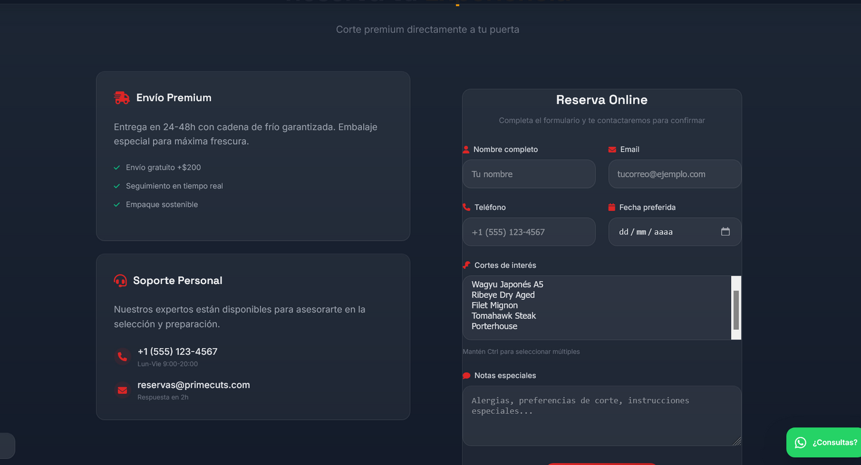Click the phone icon next to +1 (555) 123-4567
861x465 pixels.
point(122,356)
